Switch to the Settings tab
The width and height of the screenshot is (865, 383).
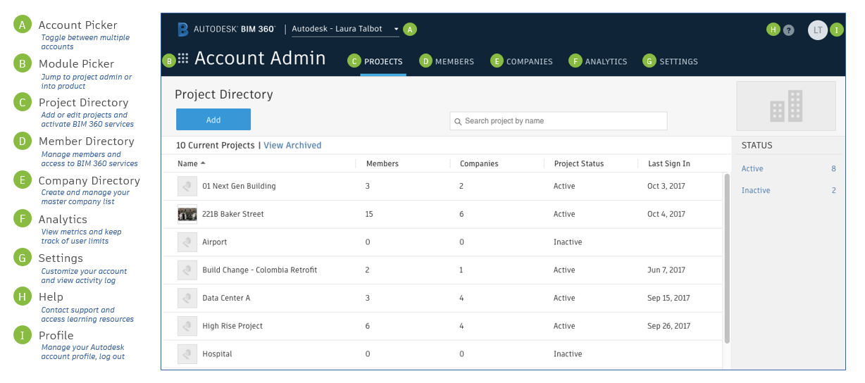[678, 61]
